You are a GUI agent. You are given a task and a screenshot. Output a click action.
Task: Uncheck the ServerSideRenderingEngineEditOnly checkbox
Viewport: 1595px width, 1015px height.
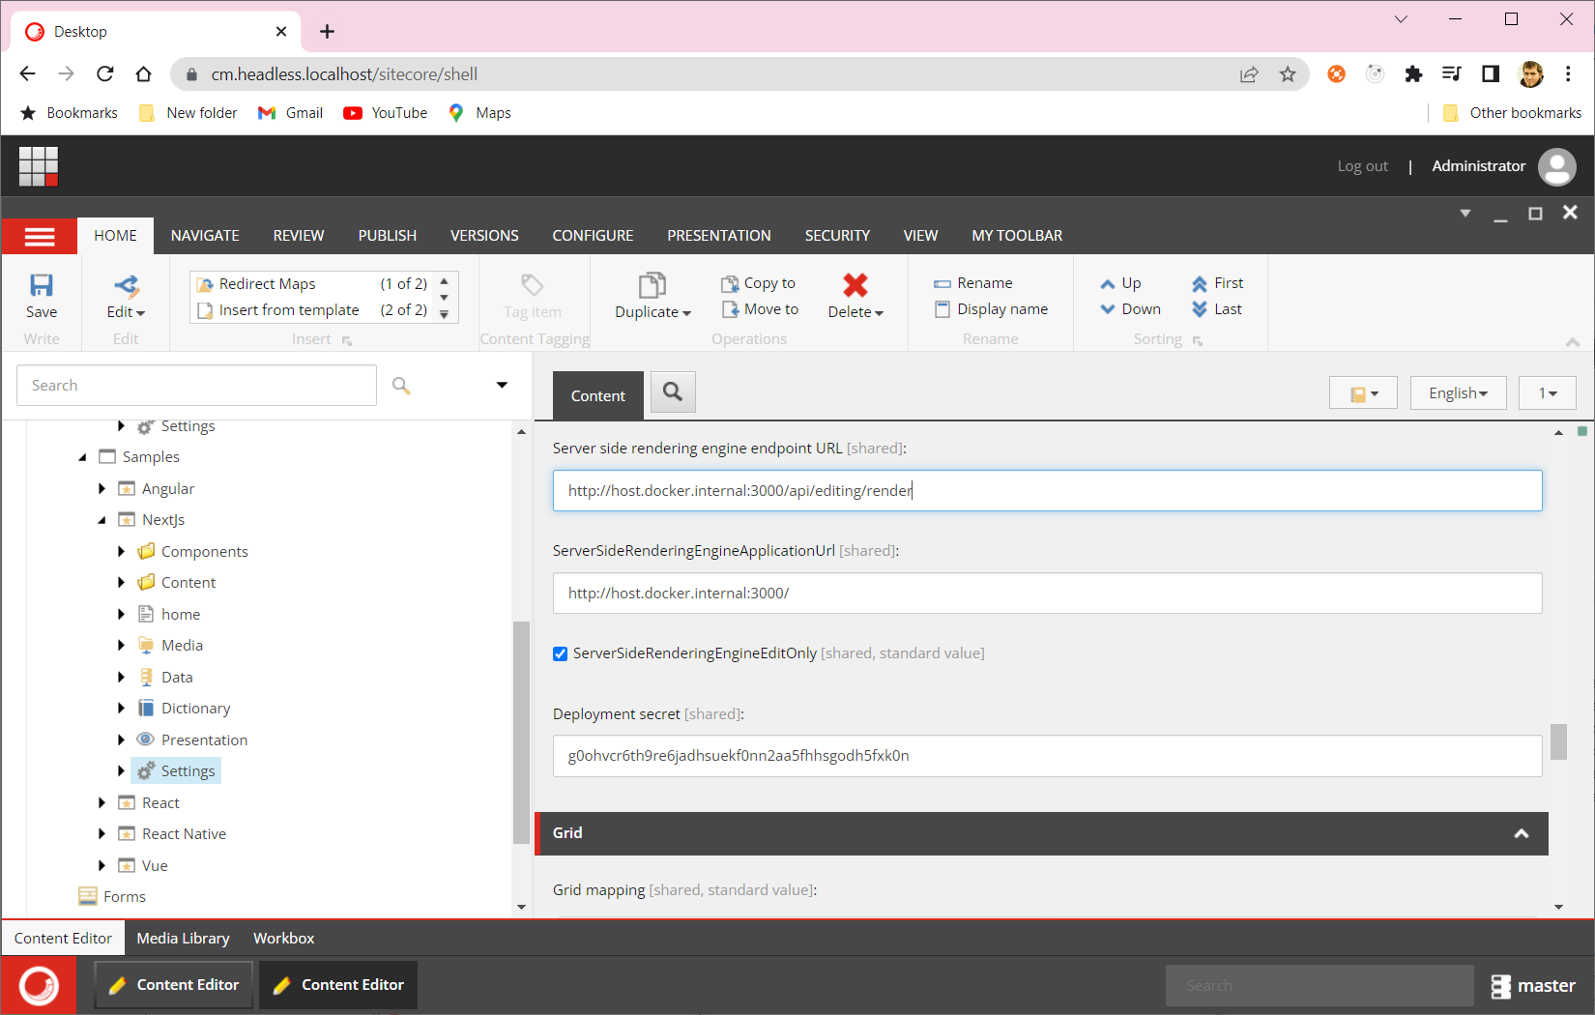pos(561,653)
